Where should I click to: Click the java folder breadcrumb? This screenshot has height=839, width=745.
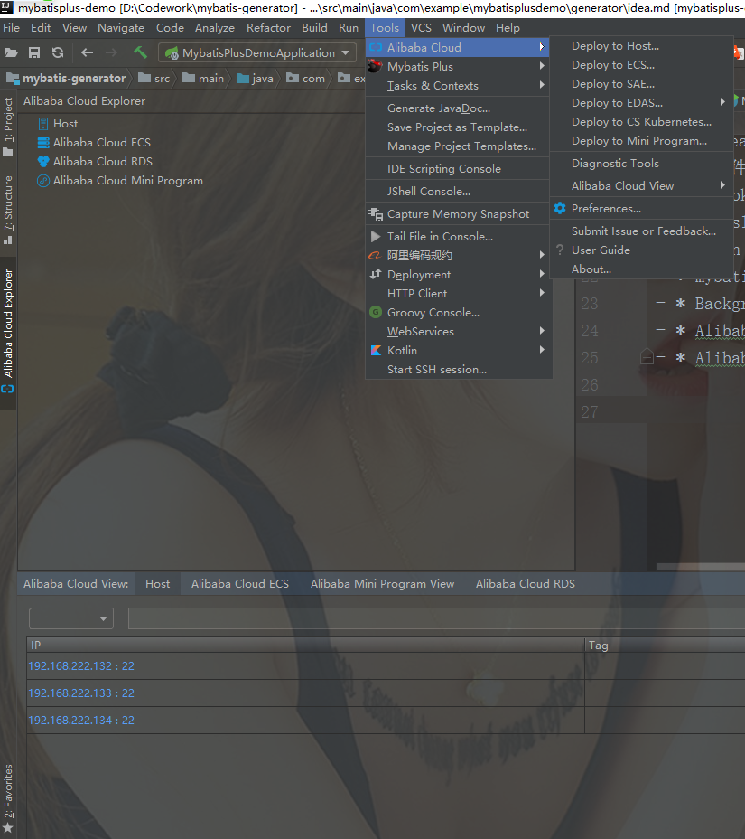(256, 79)
